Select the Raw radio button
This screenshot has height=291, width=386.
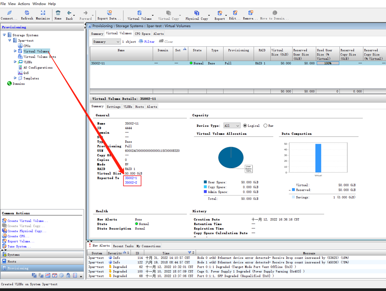[265, 126]
